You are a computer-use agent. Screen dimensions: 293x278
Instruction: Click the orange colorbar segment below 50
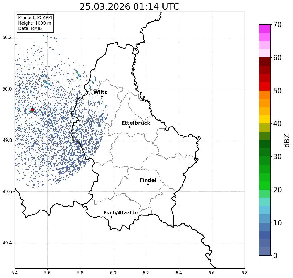[x=265, y=95]
